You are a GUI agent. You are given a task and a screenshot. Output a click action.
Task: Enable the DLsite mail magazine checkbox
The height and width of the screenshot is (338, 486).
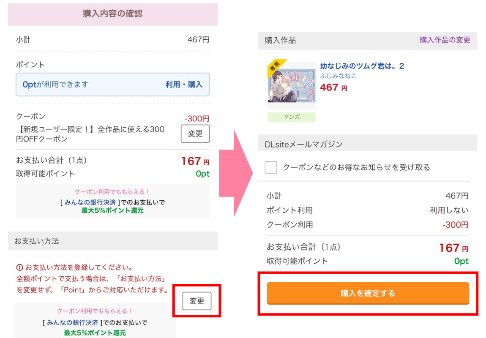coord(271,167)
